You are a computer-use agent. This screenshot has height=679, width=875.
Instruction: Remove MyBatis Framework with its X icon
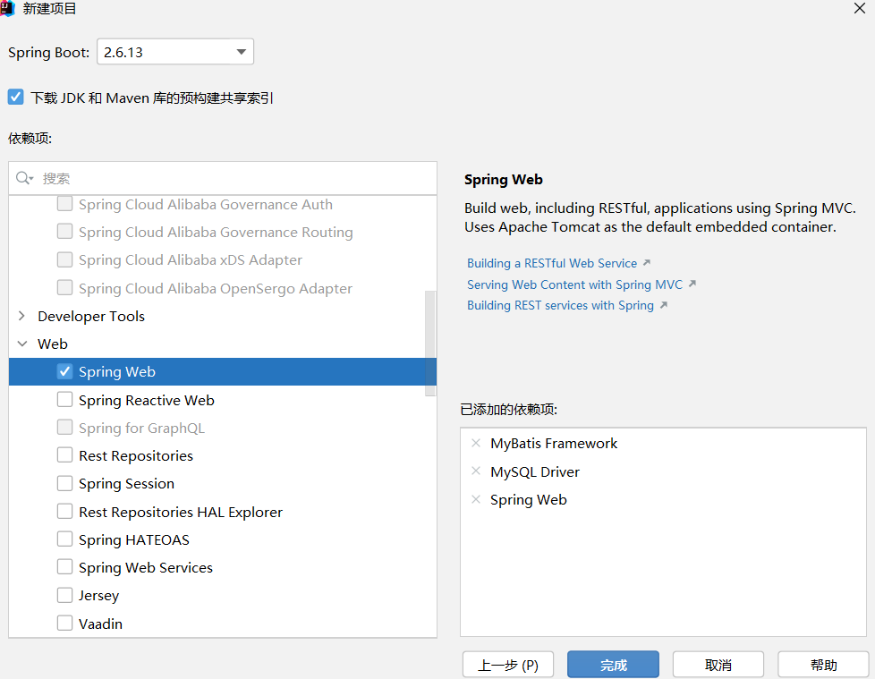click(x=476, y=443)
